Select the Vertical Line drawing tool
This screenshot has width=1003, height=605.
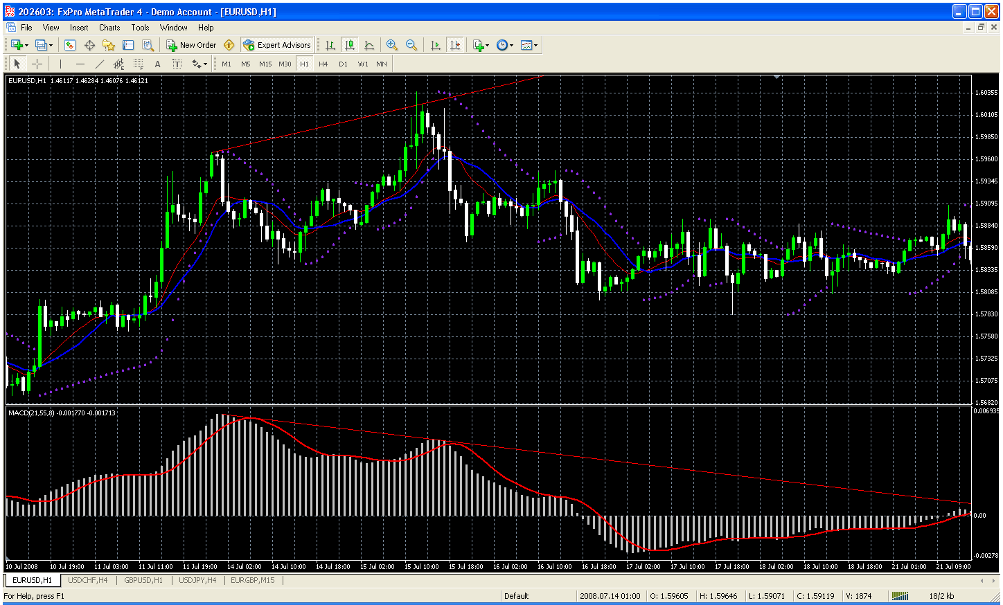[60, 64]
